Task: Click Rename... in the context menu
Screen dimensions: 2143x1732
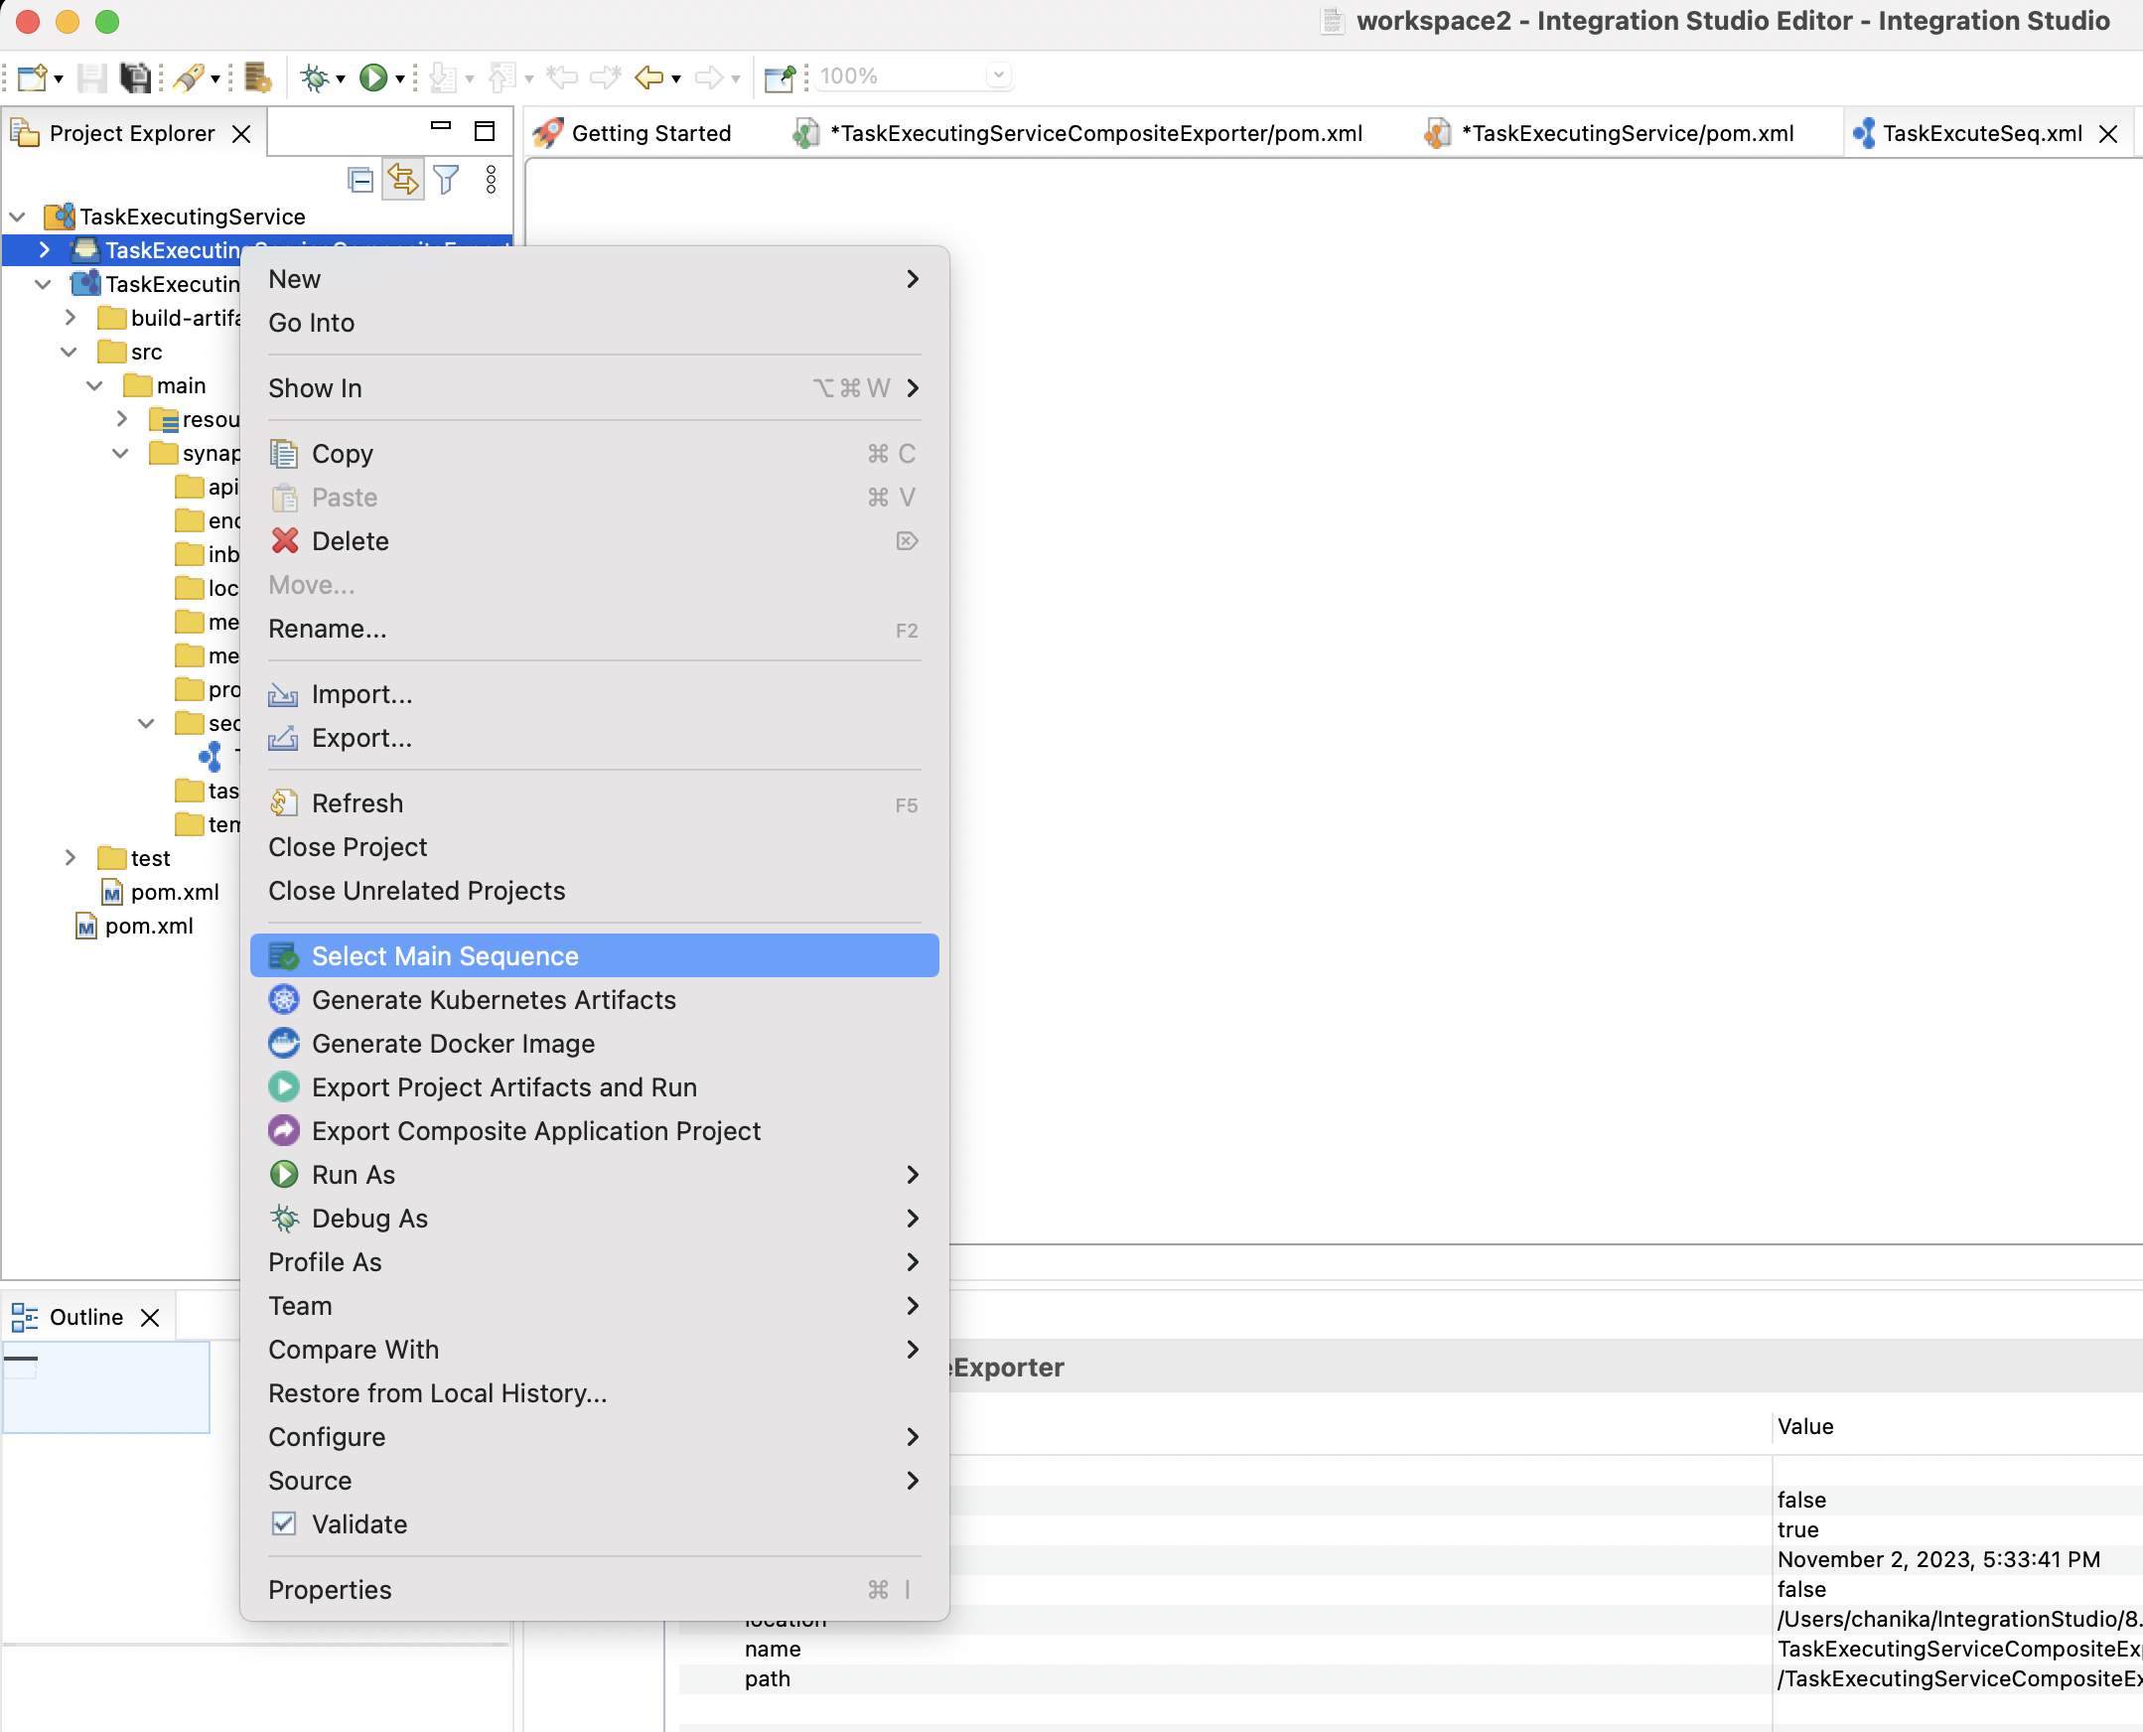Action: [595, 630]
